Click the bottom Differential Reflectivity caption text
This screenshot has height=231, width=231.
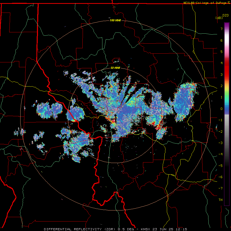115,229
